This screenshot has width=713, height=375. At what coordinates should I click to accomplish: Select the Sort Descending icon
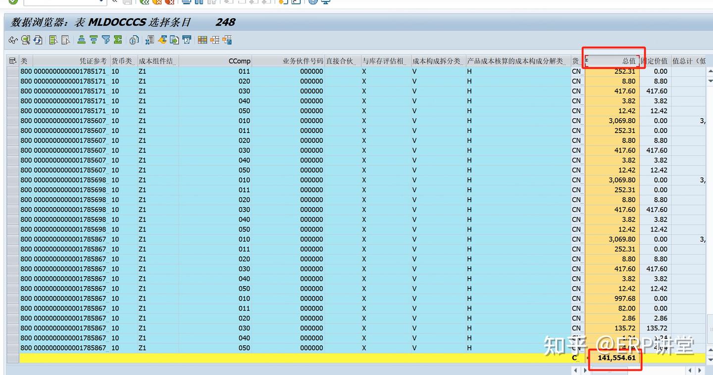[x=93, y=40]
